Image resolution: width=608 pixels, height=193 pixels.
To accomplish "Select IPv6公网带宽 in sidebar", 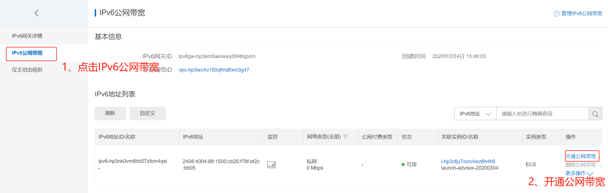I will 27,53.
